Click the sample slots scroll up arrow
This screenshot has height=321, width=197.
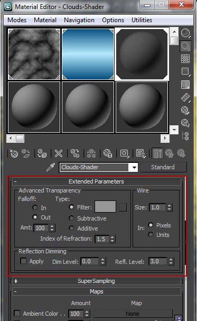pos(174,32)
